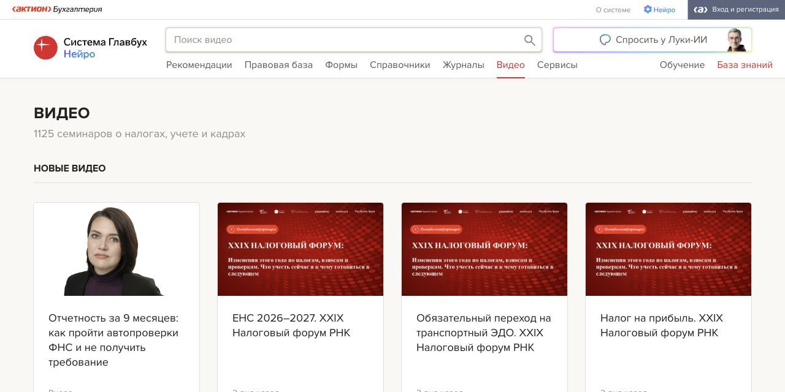This screenshot has height=392, width=785.
Task: Open Спросить у Луки-ИИ assistant
Action: 653,40
